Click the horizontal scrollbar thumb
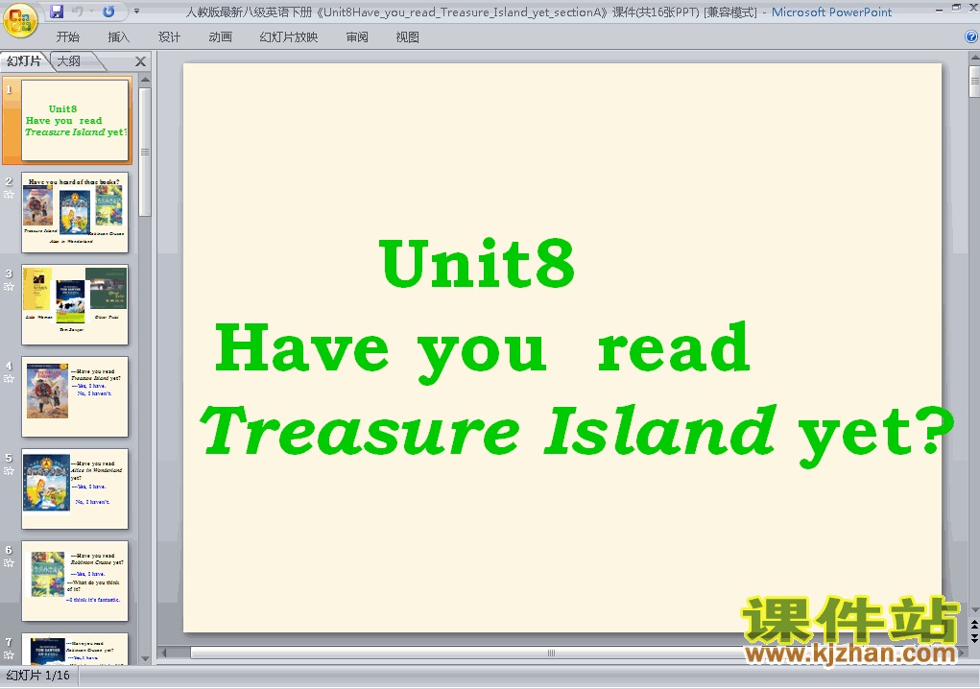 pos(550,653)
